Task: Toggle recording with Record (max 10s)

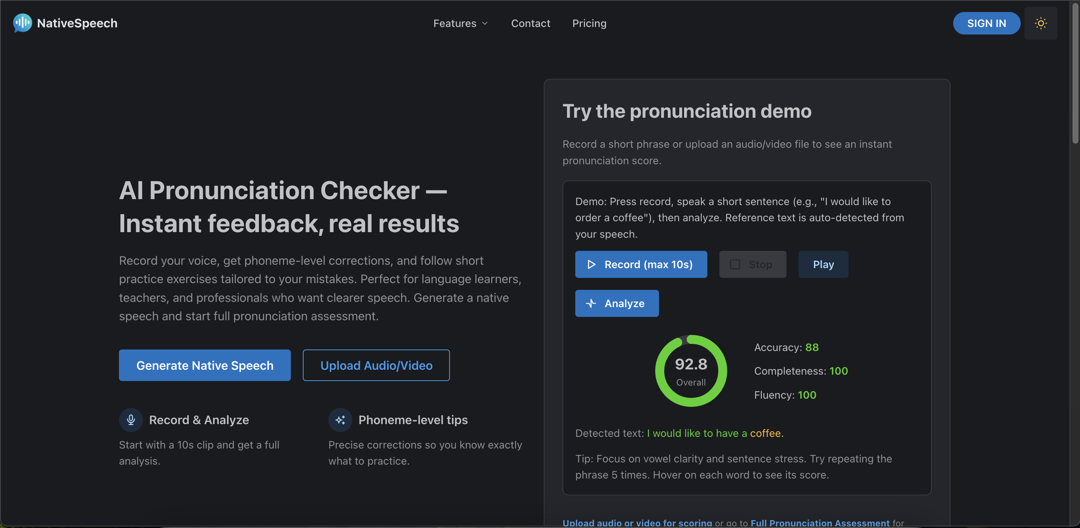Action: (641, 264)
